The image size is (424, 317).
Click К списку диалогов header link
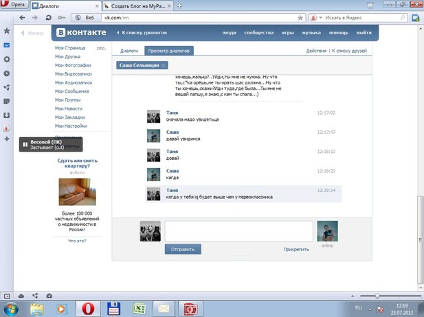[142, 33]
